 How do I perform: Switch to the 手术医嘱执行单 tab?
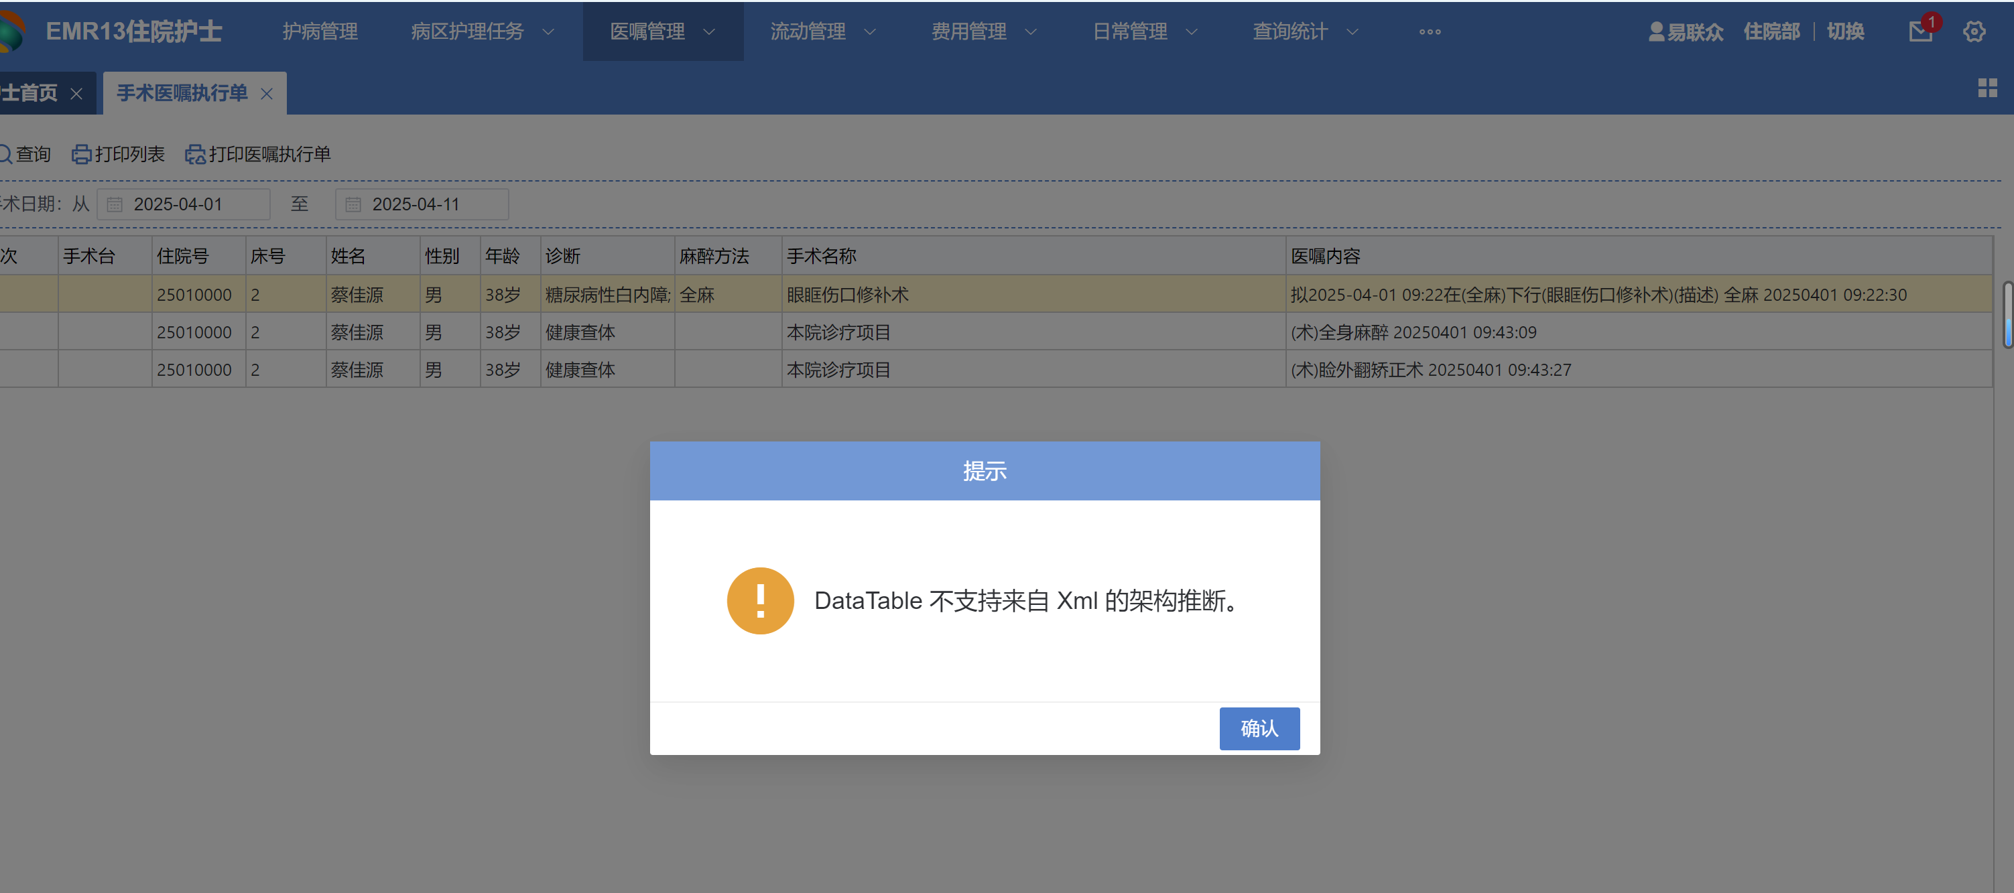(x=182, y=93)
